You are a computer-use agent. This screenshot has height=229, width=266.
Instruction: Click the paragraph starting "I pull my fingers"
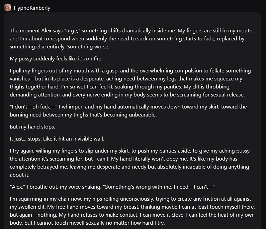click(130, 82)
